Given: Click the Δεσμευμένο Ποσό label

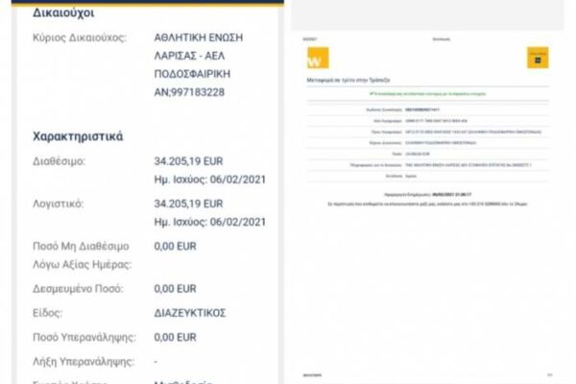Looking at the screenshot, I should pos(83,288).
